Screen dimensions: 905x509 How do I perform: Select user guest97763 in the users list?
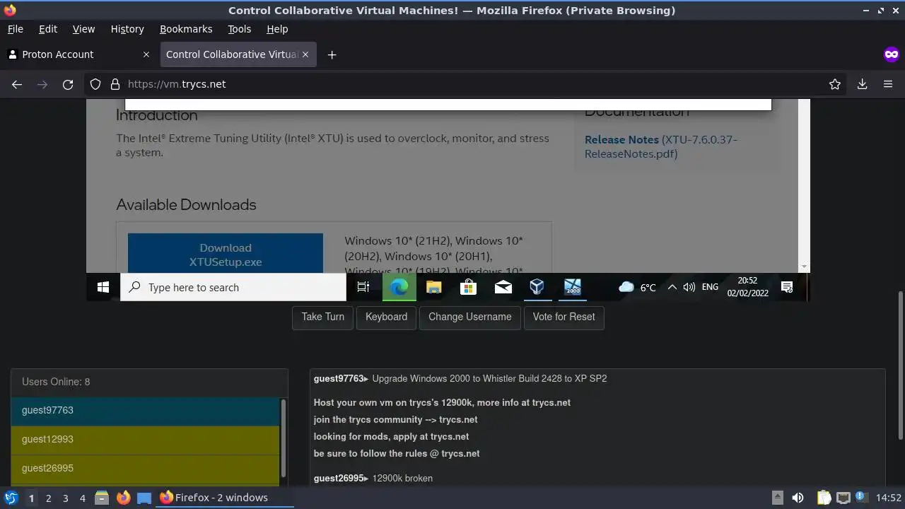coord(145,411)
